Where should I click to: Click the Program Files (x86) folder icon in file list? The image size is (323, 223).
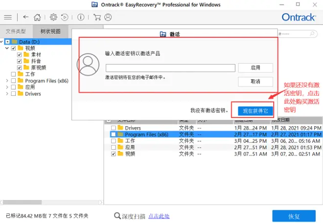pos(120,134)
